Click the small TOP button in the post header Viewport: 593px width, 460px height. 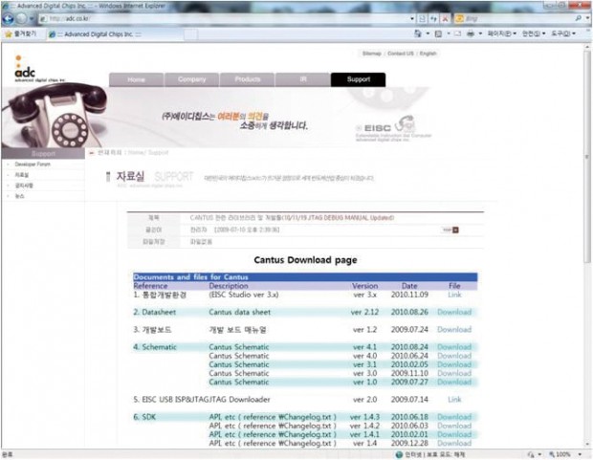450,230
